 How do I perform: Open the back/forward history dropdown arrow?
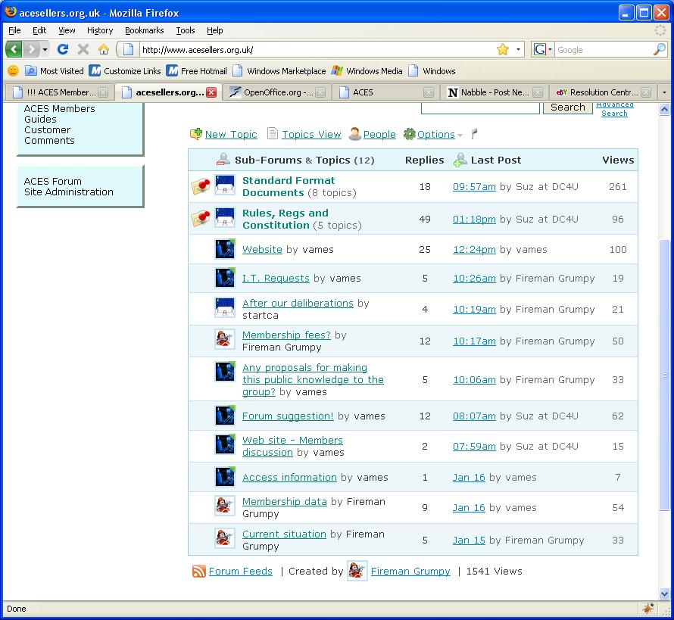pyautogui.click(x=45, y=49)
